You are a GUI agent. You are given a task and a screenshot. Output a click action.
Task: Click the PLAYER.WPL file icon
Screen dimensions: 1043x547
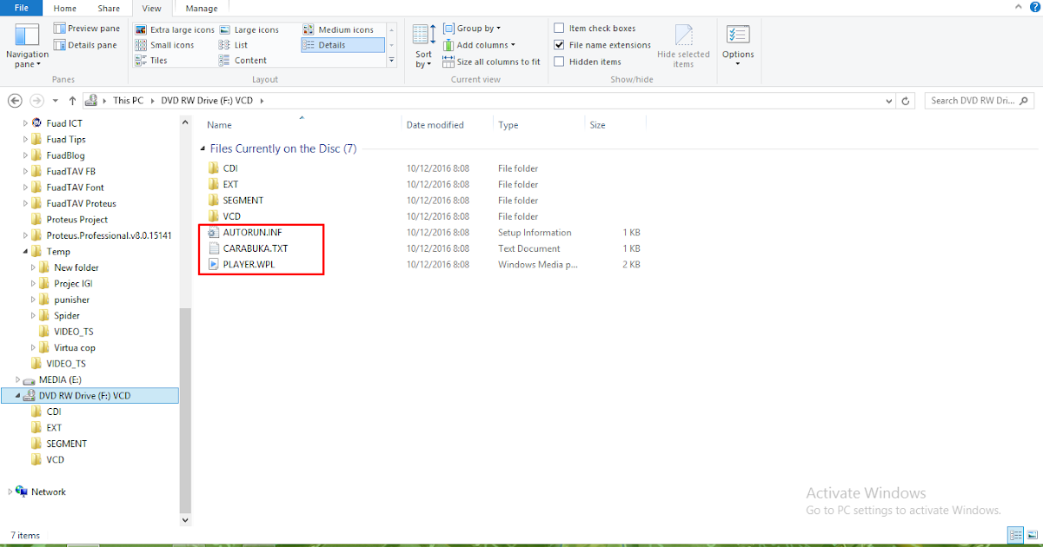(x=214, y=265)
